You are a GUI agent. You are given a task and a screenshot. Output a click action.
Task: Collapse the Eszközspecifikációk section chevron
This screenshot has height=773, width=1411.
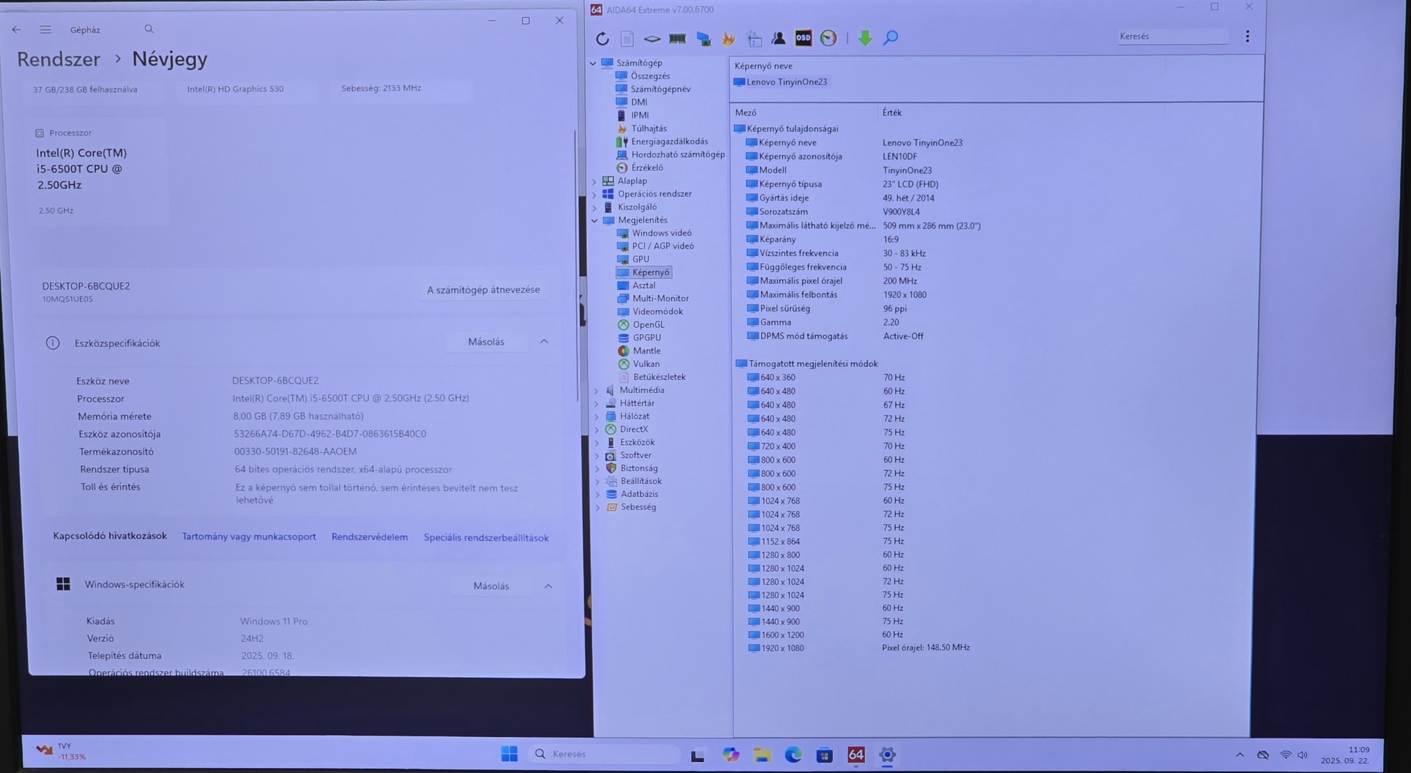coord(544,342)
